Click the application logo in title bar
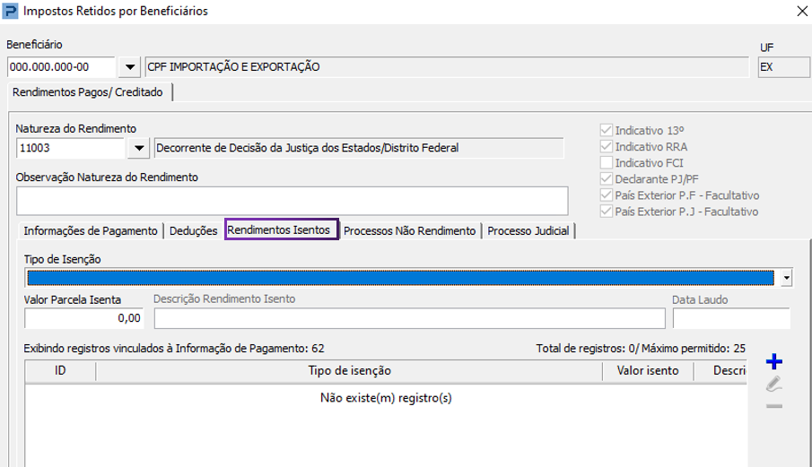812x467 pixels. [x=10, y=11]
